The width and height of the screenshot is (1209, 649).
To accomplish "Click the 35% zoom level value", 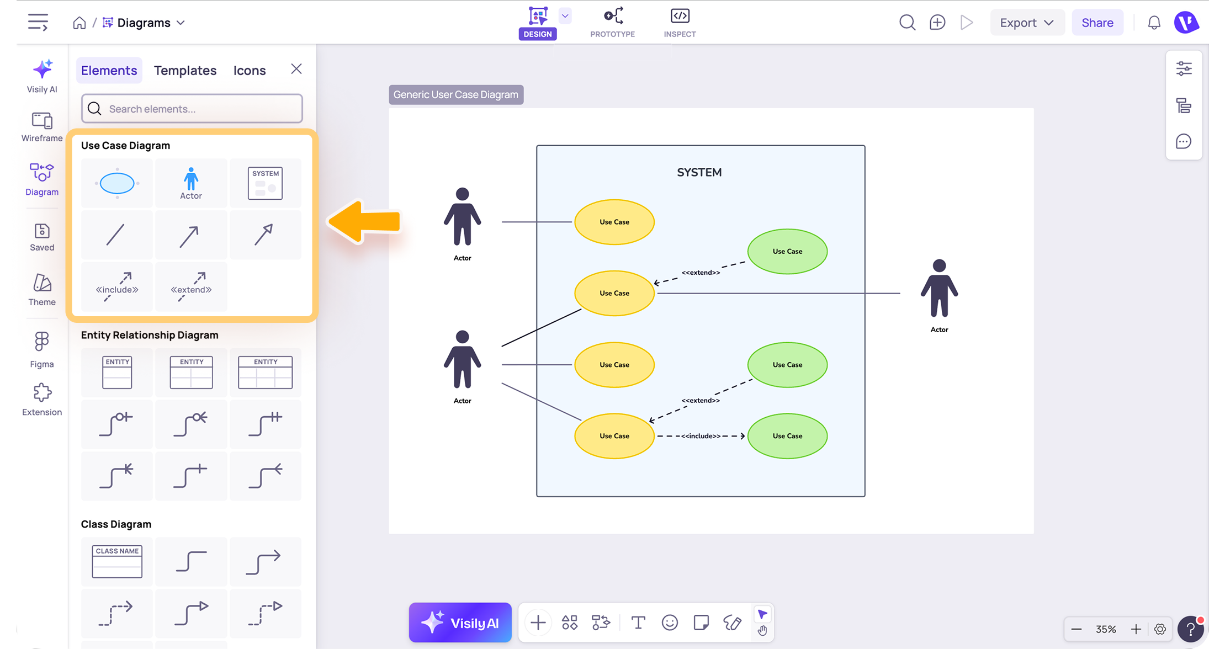I will pos(1106,629).
